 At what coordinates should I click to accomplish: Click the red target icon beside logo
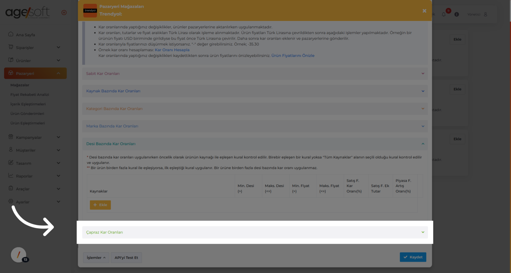[64, 12]
